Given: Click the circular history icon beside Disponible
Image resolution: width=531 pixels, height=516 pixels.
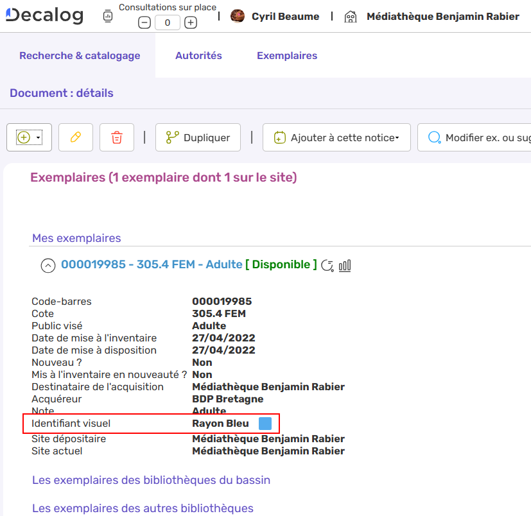Looking at the screenshot, I should point(327,265).
